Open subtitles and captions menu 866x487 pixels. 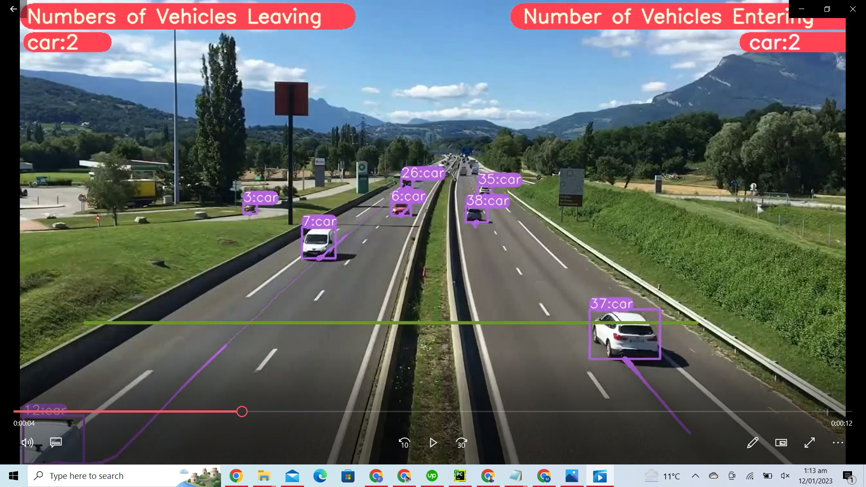(x=56, y=443)
